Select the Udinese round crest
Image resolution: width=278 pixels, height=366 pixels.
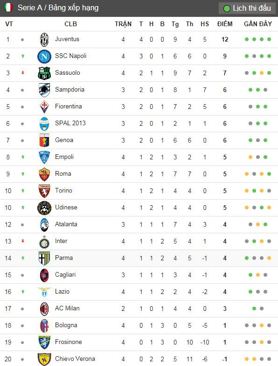coord(44,208)
